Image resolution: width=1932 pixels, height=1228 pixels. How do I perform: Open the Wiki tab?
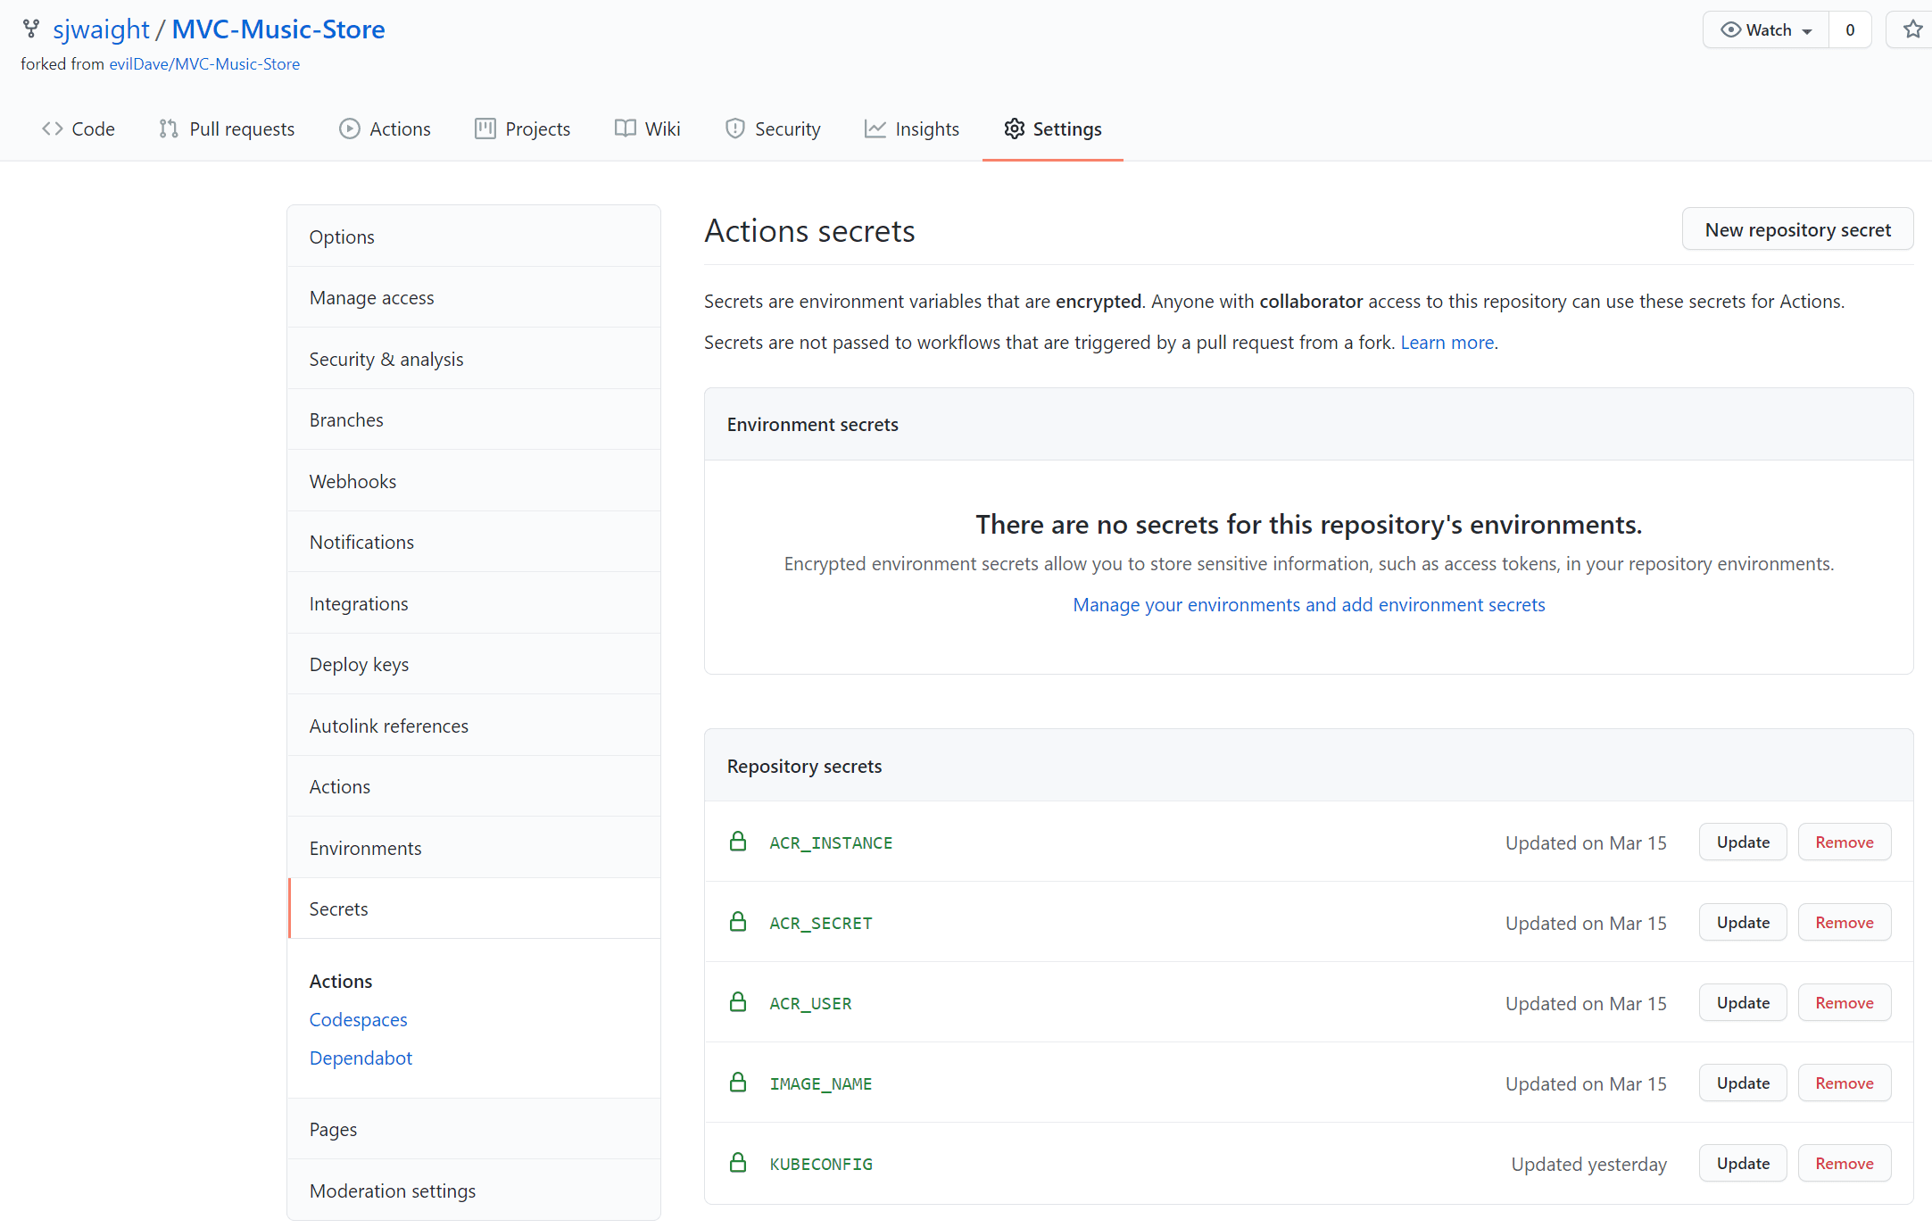click(648, 129)
